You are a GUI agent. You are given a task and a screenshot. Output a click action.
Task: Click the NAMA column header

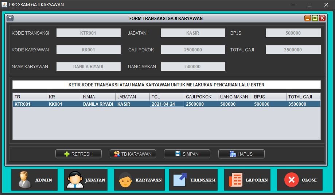click(x=98, y=97)
